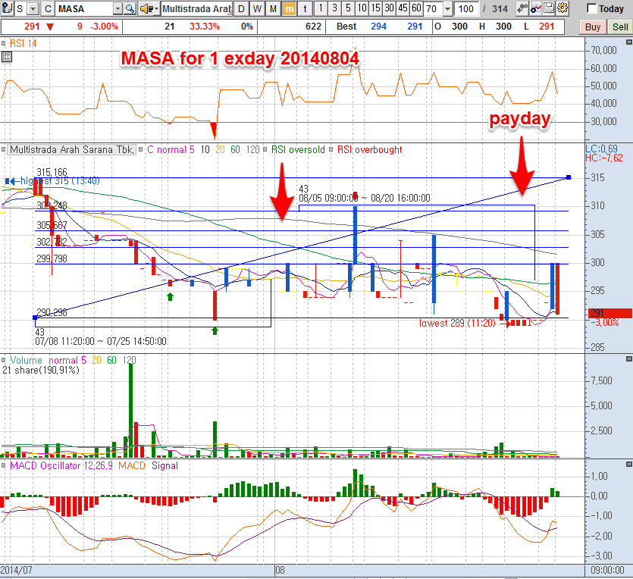Open the add indicator line chart icon

coord(536,8)
